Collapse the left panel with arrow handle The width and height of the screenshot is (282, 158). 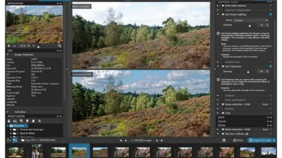click(67, 69)
